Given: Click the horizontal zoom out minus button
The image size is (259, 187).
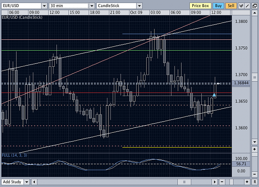Looking at the screenshot, I should 222,182.
